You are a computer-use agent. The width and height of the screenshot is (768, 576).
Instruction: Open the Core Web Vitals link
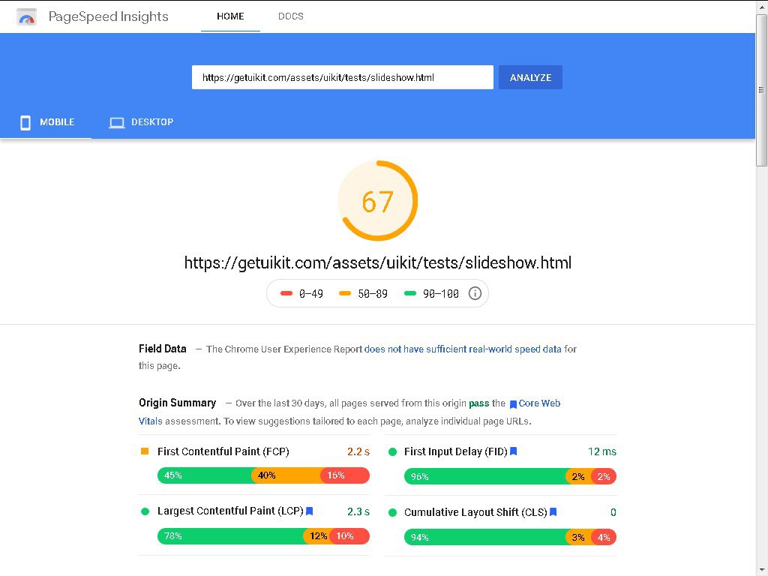point(539,403)
